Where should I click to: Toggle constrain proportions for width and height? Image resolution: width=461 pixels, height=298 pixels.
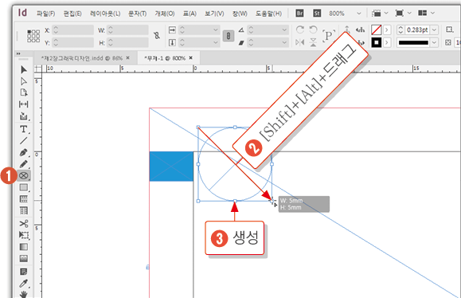(157, 36)
